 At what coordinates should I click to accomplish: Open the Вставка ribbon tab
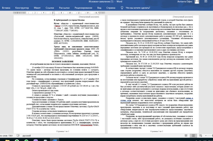pyautogui.click(x=6, y=8)
